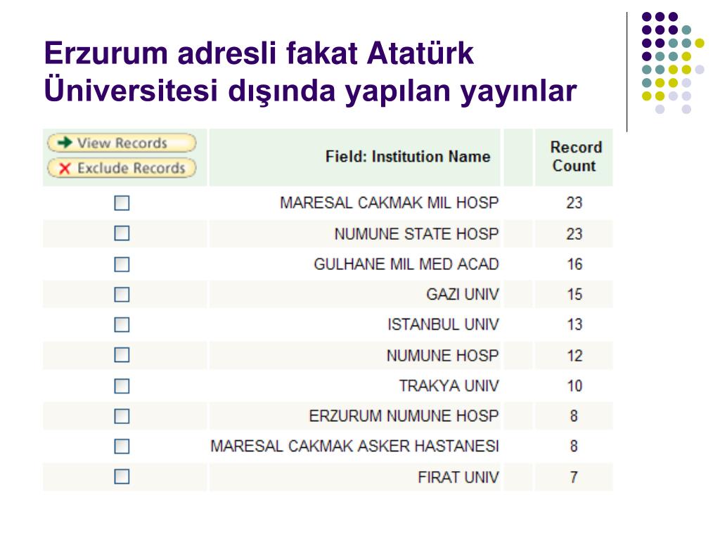Image resolution: width=720 pixels, height=540 pixels.
Task: Click the View Records button
Action: pyautogui.click(x=122, y=143)
